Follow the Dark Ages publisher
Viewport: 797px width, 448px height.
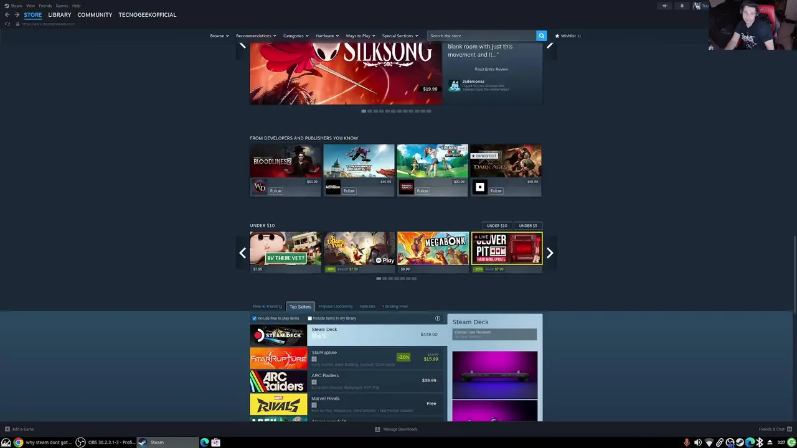click(496, 191)
